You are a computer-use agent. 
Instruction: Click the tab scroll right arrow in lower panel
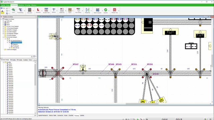[x=36, y=60]
